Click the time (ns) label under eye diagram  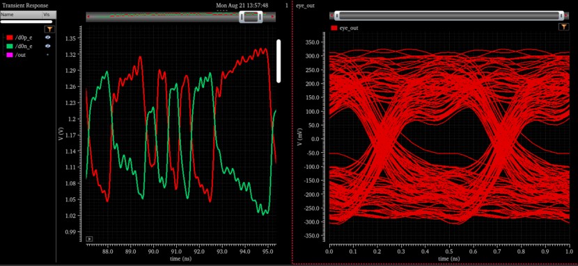[x=449, y=258]
